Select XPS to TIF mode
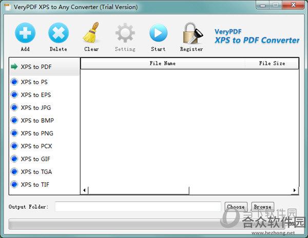The height and width of the screenshot is (238, 308). pyautogui.click(x=30, y=185)
